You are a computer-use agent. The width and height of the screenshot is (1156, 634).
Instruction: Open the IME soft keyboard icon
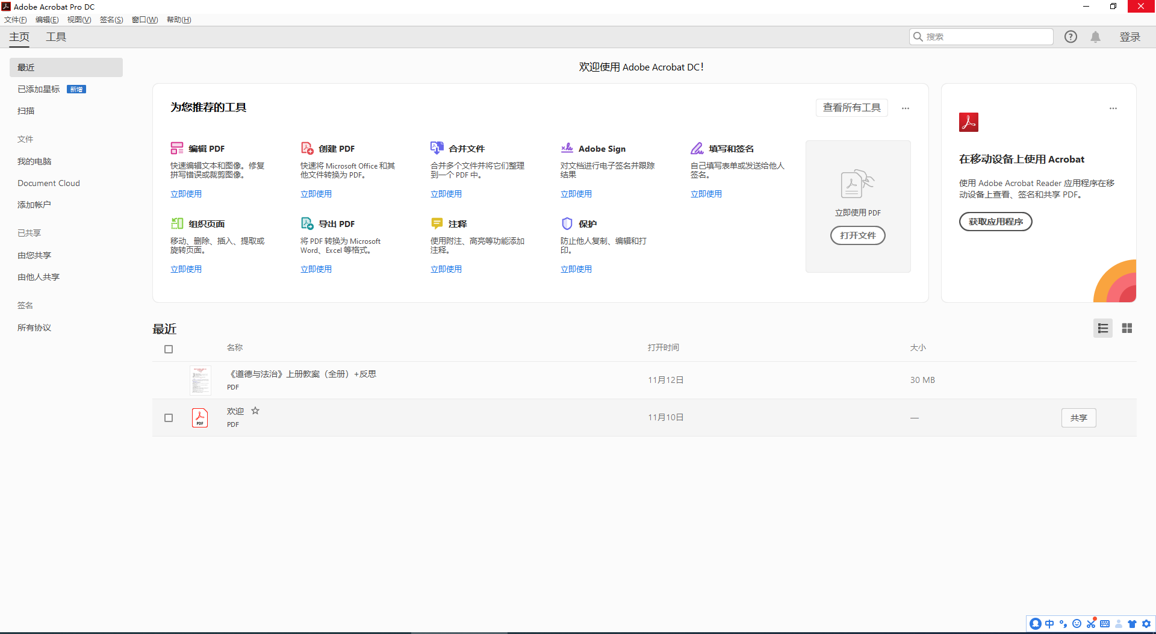1105,624
